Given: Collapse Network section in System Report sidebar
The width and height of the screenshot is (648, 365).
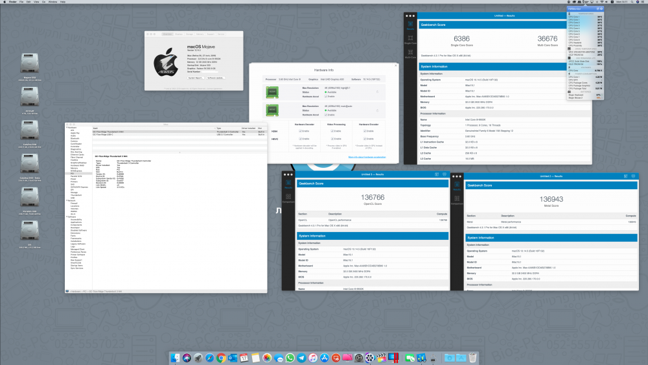Looking at the screenshot, I should tap(67, 200).
